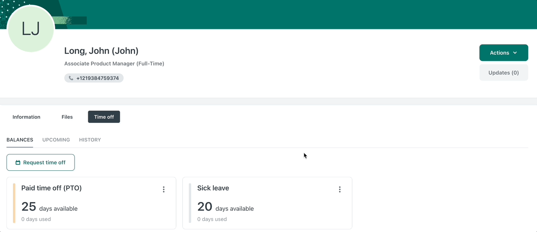
Task: Open the Paid time off options menu
Action: tap(164, 189)
